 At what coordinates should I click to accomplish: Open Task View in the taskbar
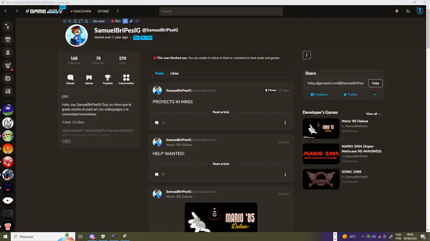(x=80, y=237)
